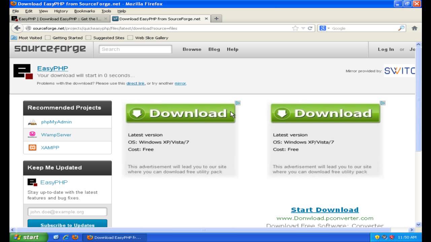The width and height of the screenshot is (431, 242).
Task: Open the Bookmarks menu
Action: (85, 11)
